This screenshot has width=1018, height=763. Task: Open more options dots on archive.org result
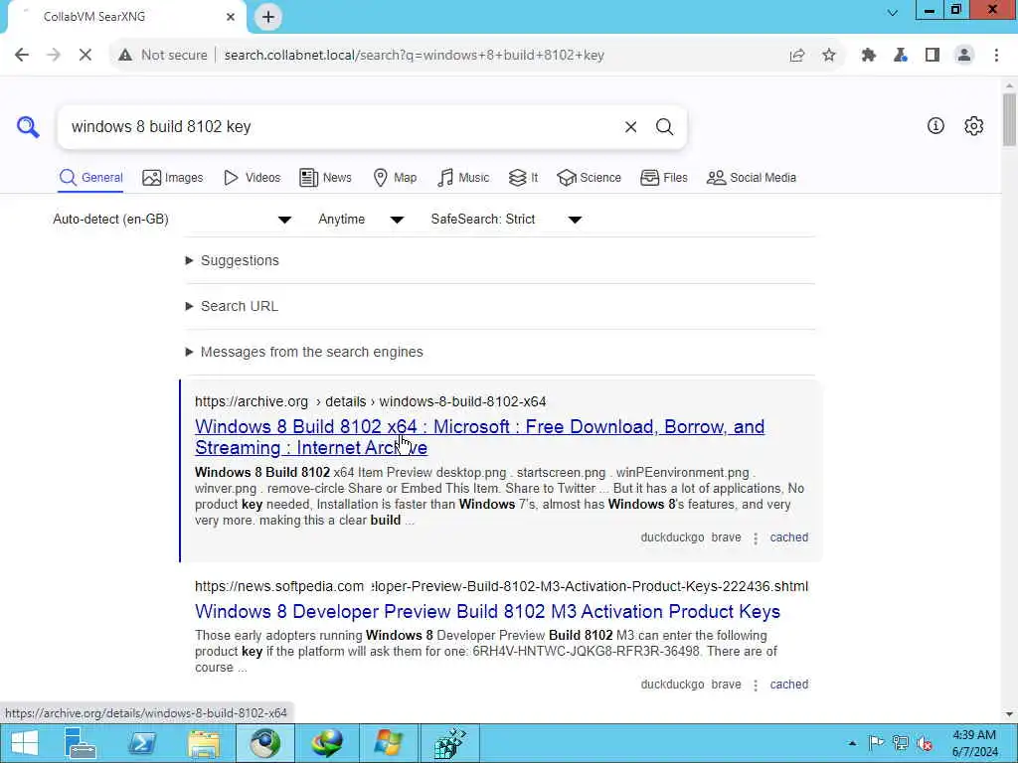tap(756, 538)
